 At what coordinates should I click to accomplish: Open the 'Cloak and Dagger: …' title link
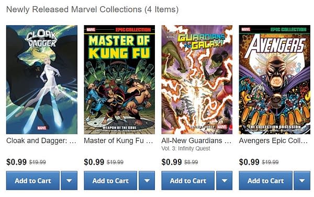click(x=41, y=141)
